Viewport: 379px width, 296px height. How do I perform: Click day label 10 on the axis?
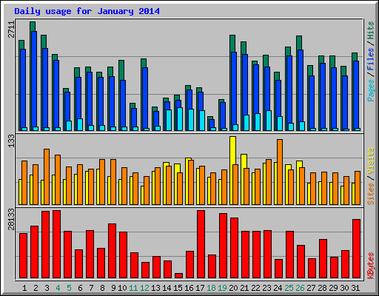(x=122, y=288)
